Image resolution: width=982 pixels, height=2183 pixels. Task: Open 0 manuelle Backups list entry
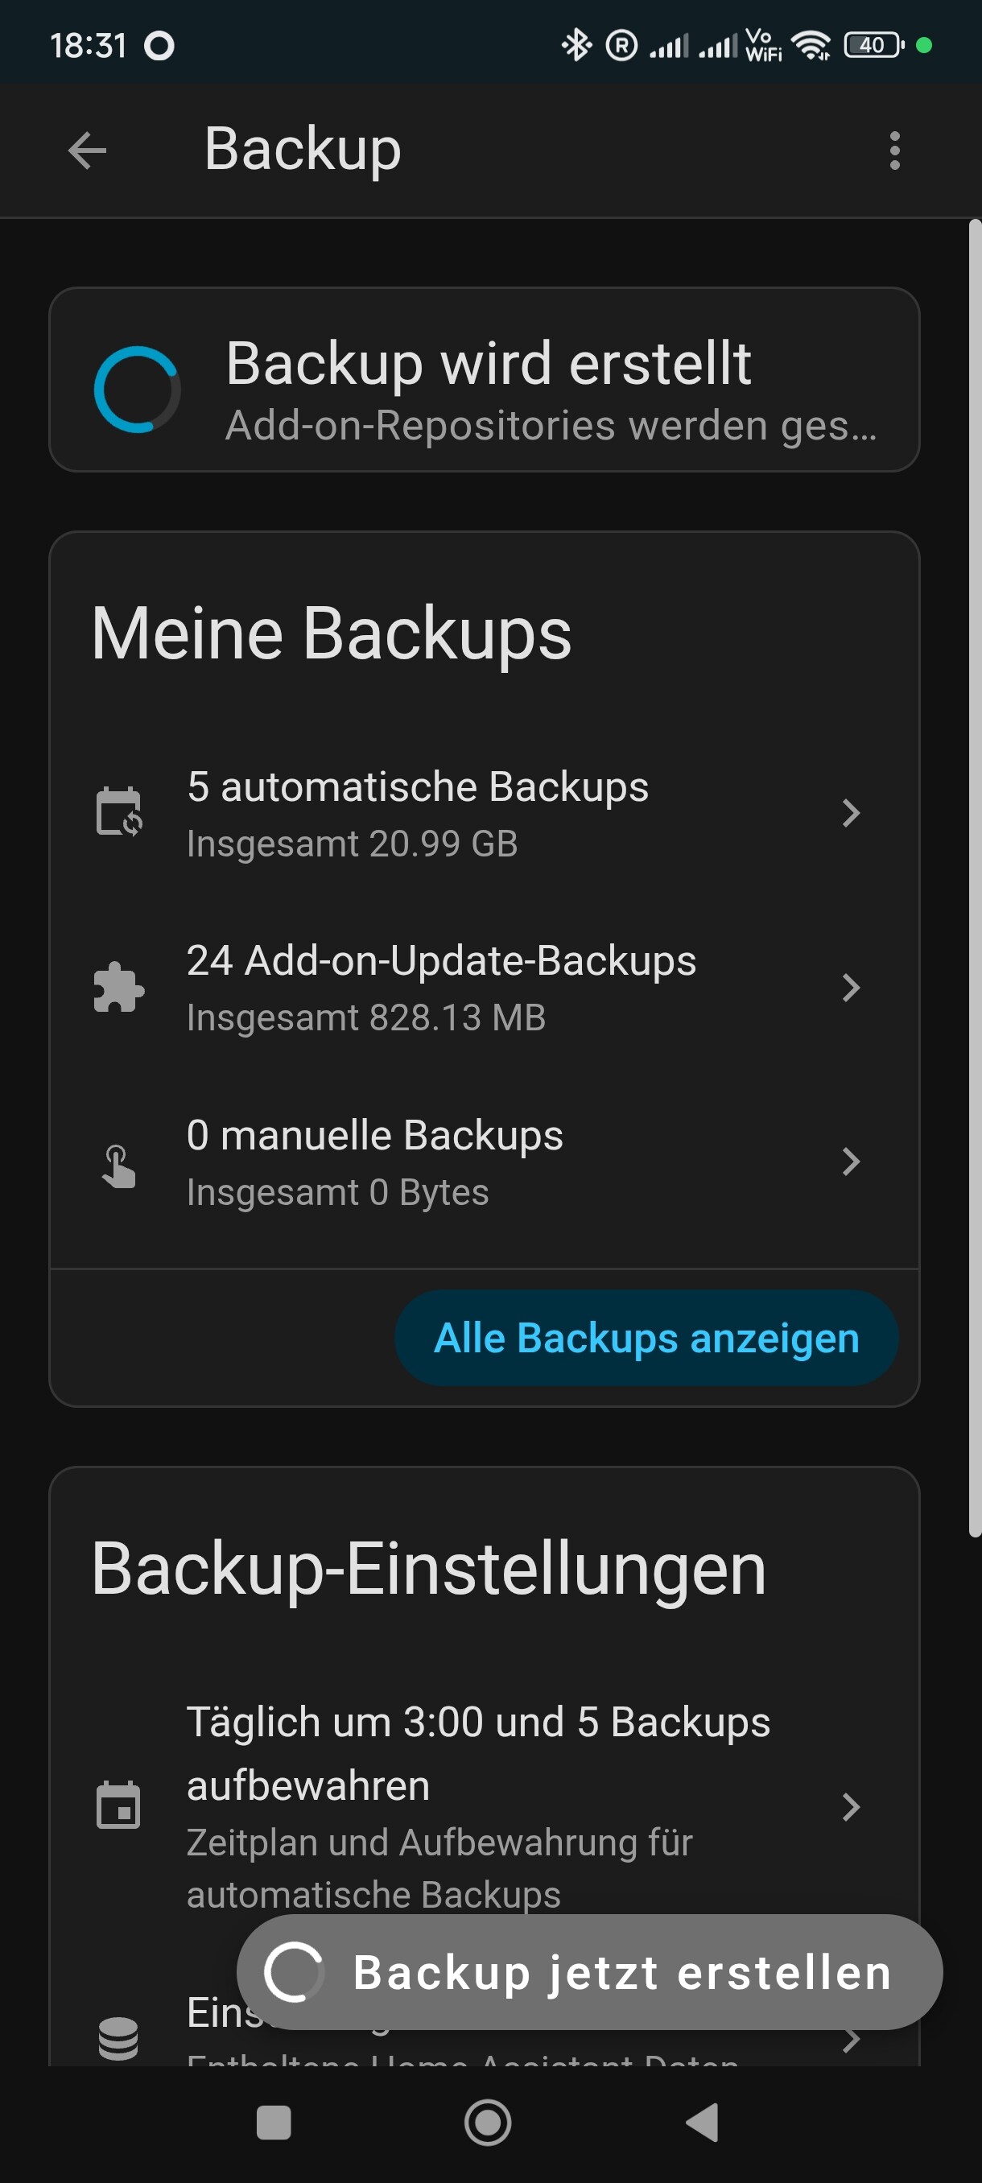point(374,1162)
